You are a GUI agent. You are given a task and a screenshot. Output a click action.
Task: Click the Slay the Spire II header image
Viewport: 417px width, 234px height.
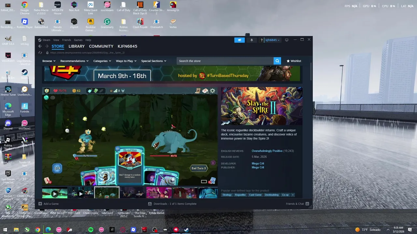pos(262,106)
